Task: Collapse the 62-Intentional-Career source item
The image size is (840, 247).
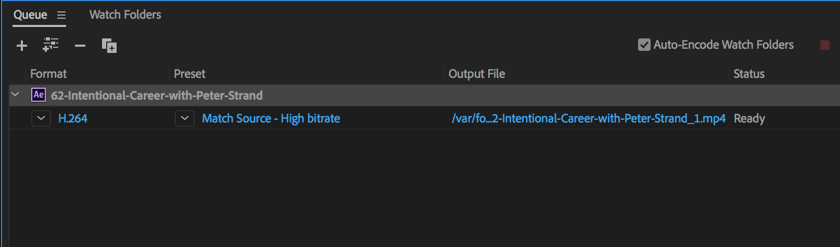Action: [x=15, y=94]
